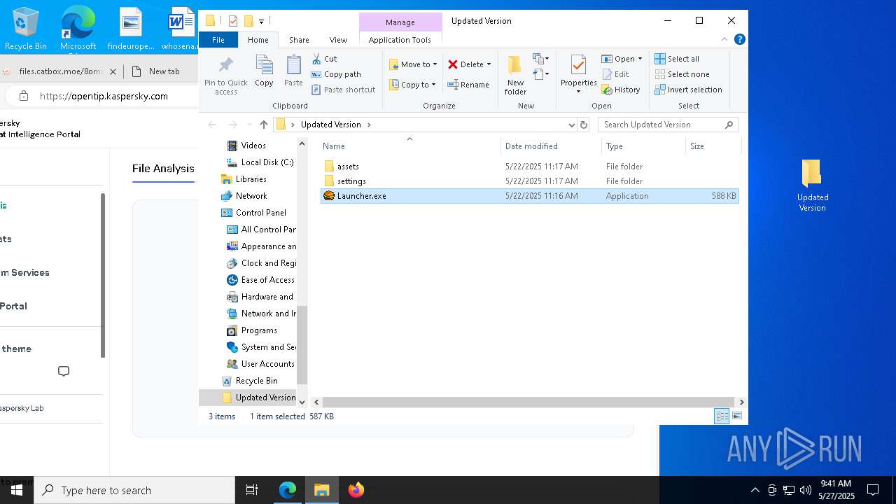Screen dimensions: 896x504
Task: Open file Properties
Action: [x=578, y=75]
